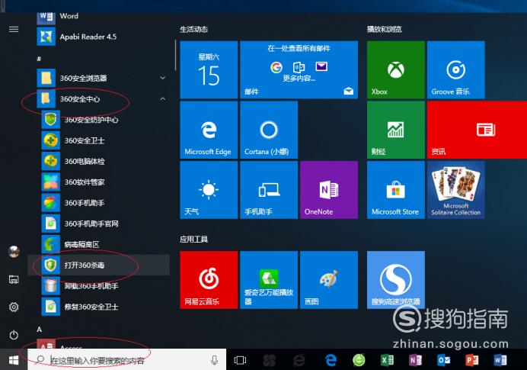
Task: Open the 天气 weather tile
Action: point(209,190)
